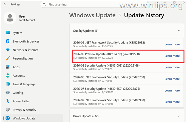Click the Bluetooth icon in sidebar
This screenshot has width=187, height=123.
point(8,41)
